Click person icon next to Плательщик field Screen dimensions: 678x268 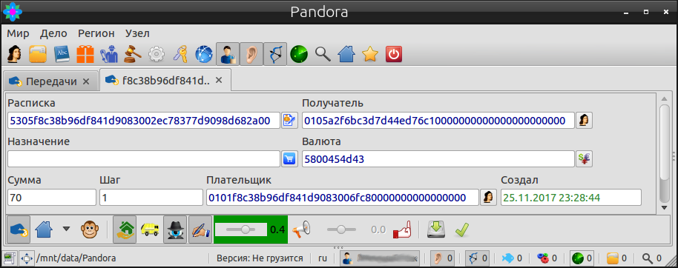[488, 198]
